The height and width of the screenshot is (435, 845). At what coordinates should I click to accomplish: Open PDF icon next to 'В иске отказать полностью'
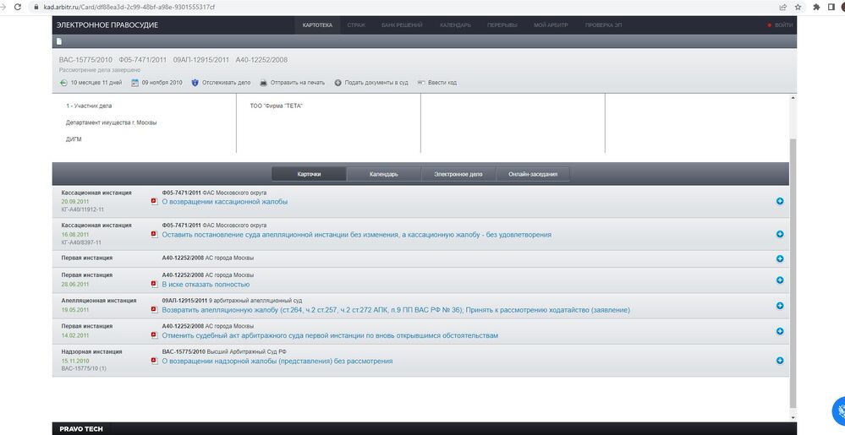154,285
